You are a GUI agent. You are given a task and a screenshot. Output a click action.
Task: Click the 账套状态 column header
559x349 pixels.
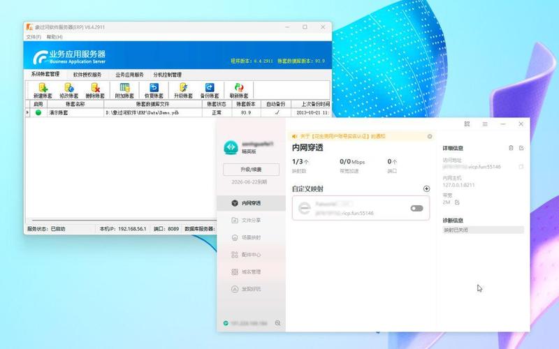217,104
